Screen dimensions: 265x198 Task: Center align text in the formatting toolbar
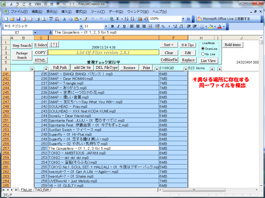[x=138, y=26]
